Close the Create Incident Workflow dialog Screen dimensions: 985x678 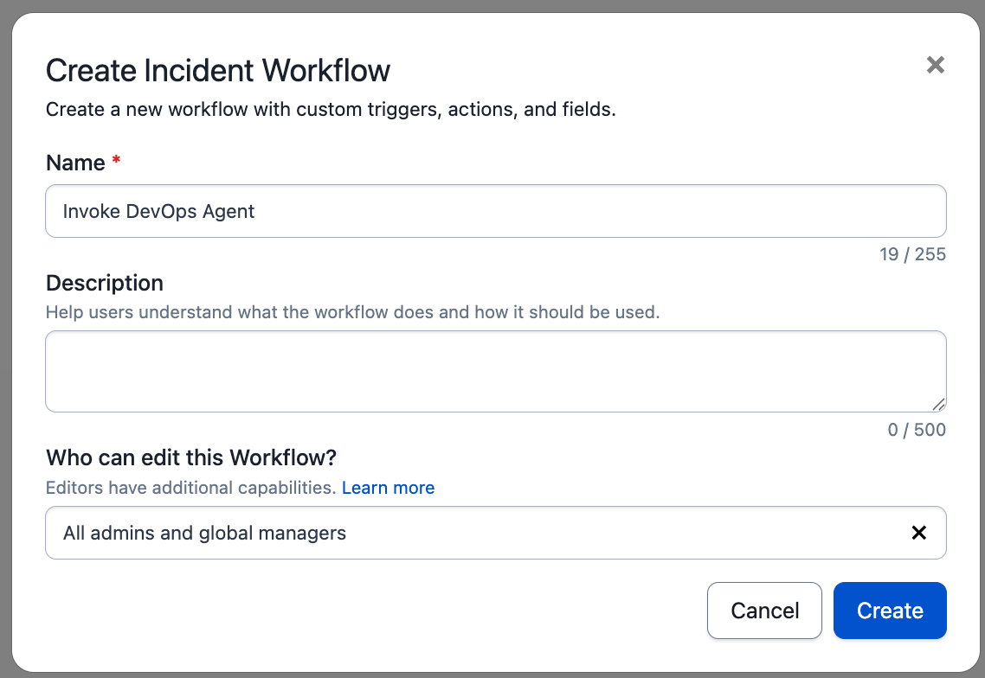(x=935, y=65)
